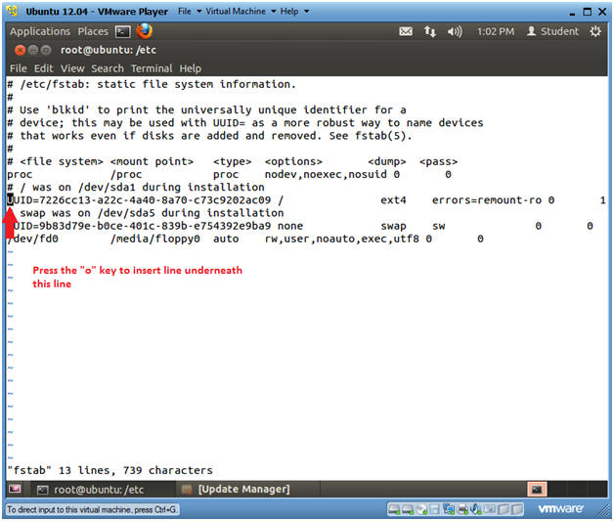614x521 pixels.
Task: Click the VMware Player title bar icon
Action: tap(12, 11)
